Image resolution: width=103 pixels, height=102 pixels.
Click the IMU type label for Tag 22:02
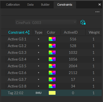click(x=39, y=93)
